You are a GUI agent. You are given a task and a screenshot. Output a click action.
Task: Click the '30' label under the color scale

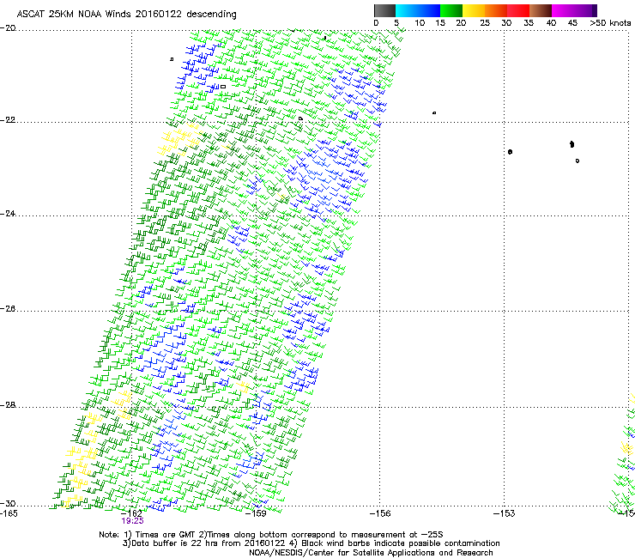(506, 23)
